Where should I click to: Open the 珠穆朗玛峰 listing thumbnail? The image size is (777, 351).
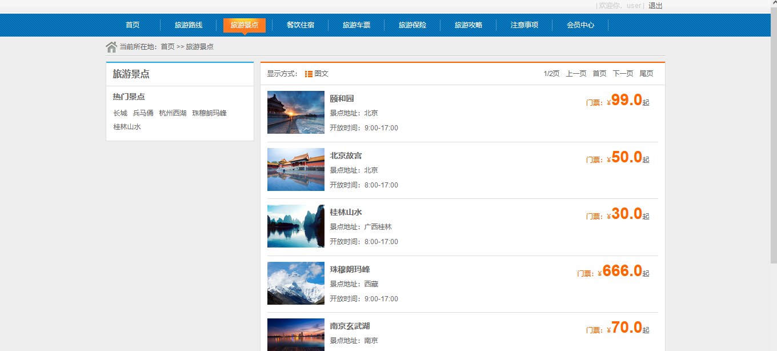click(x=296, y=283)
